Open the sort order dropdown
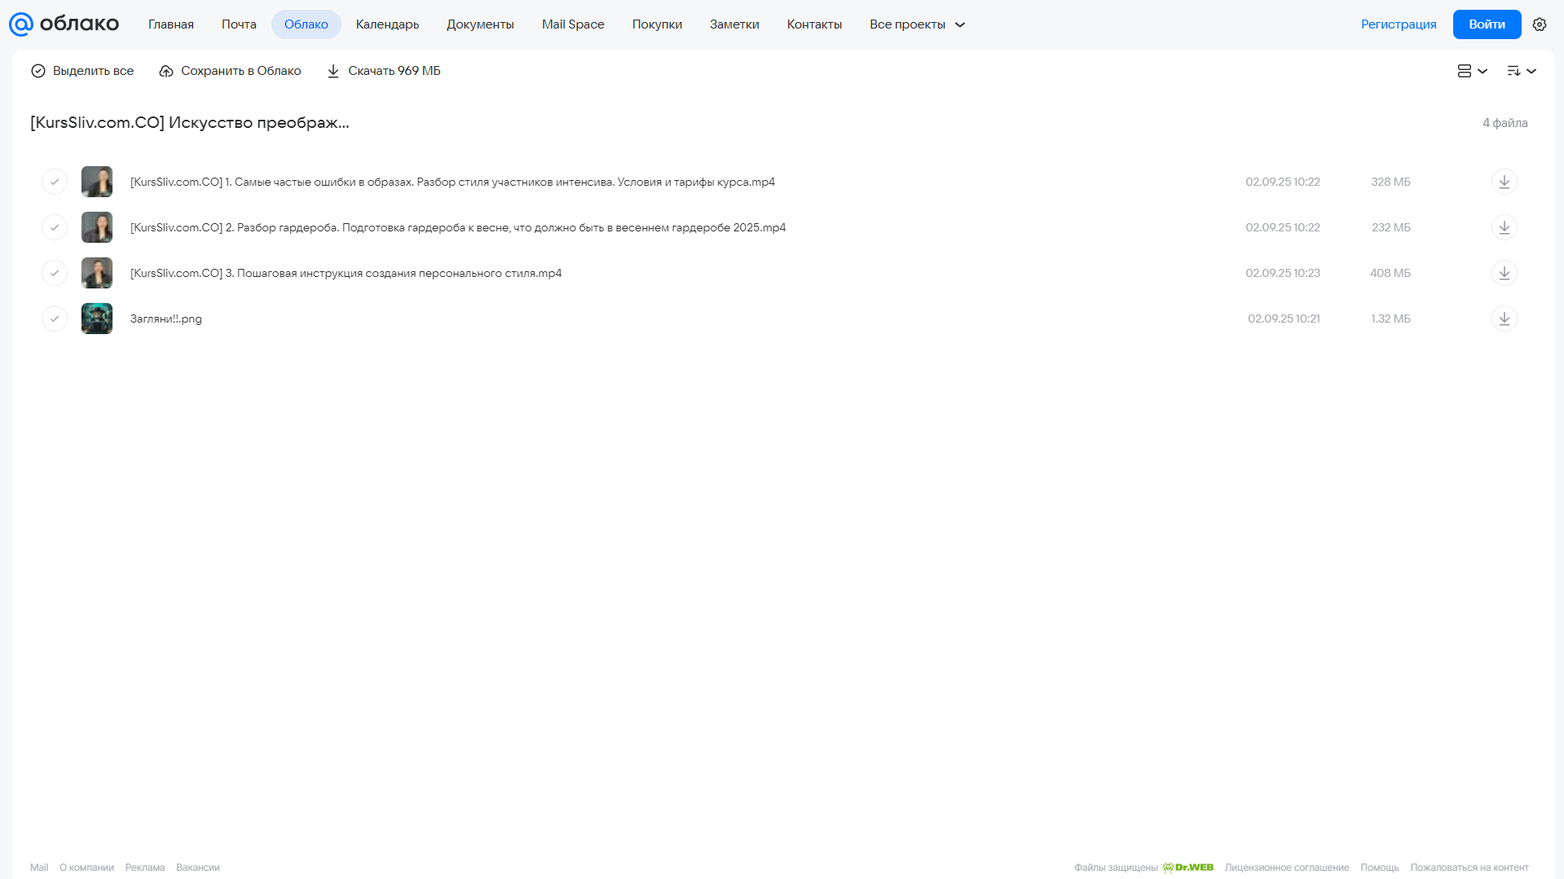The image size is (1564, 879). click(x=1521, y=71)
